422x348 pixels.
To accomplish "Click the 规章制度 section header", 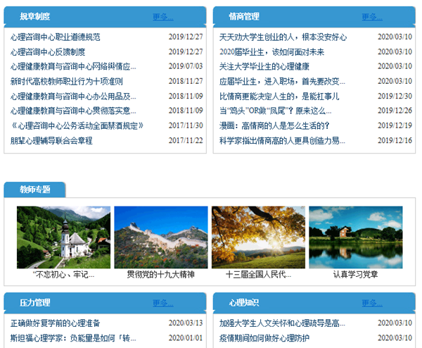I will tap(34, 17).
